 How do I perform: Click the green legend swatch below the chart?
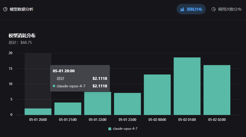tap(110, 129)
